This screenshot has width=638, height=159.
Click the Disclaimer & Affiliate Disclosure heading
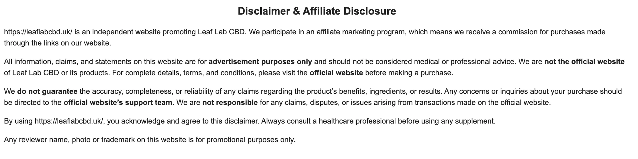pyautogui.click(x=317, y=11)
